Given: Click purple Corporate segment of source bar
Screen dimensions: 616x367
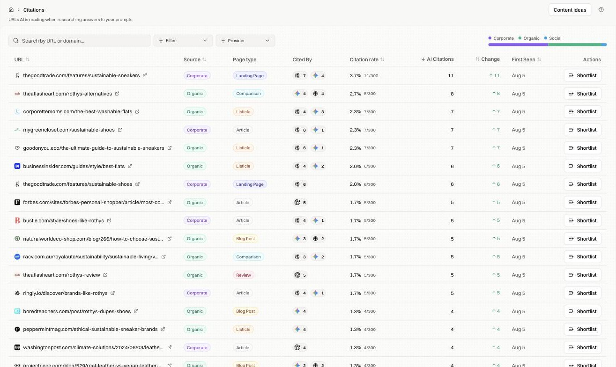Looking at the screenshot, I should [518, 44].
